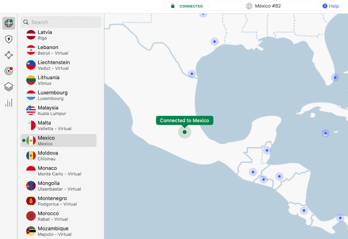Click the Maputo - Virtual subtitle

(x=55, y=234)
